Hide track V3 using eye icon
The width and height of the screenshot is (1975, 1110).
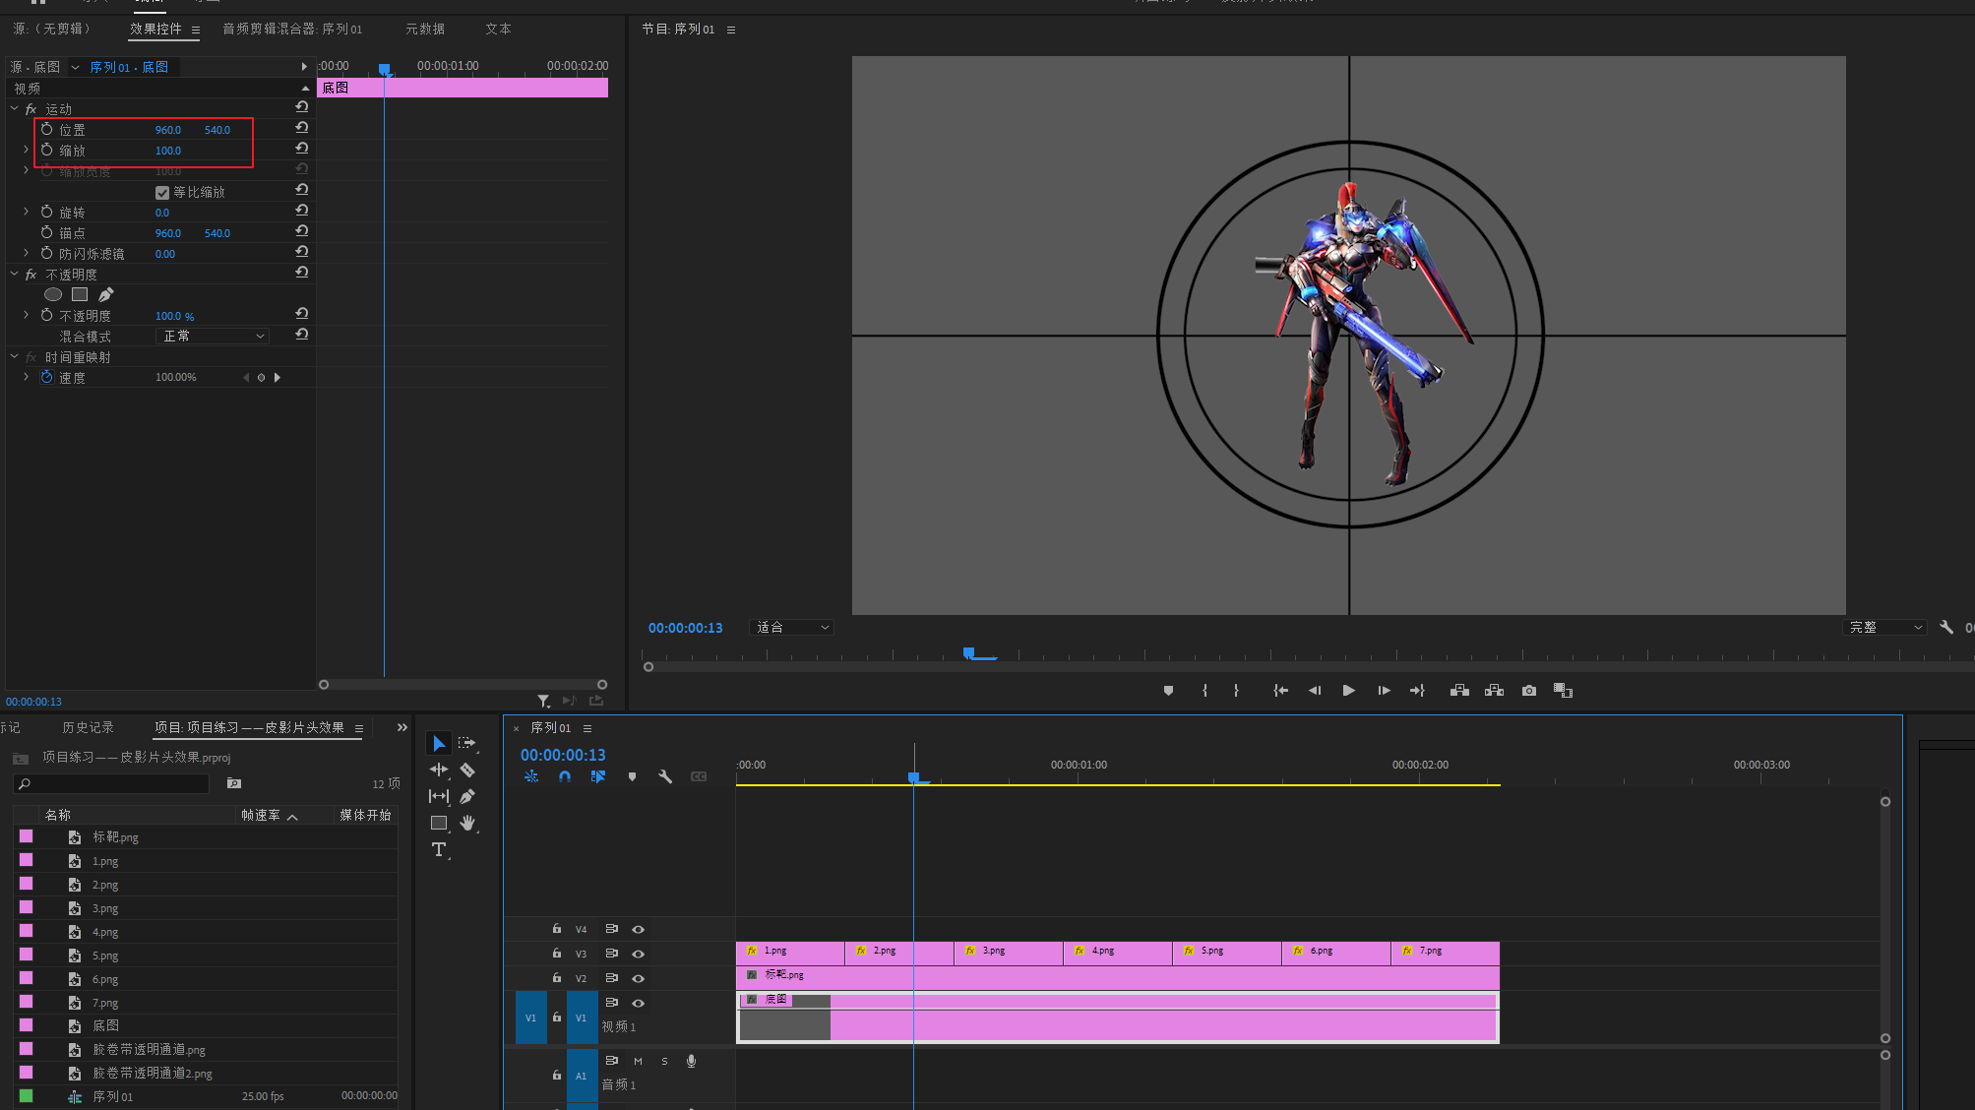click(638, 954)
